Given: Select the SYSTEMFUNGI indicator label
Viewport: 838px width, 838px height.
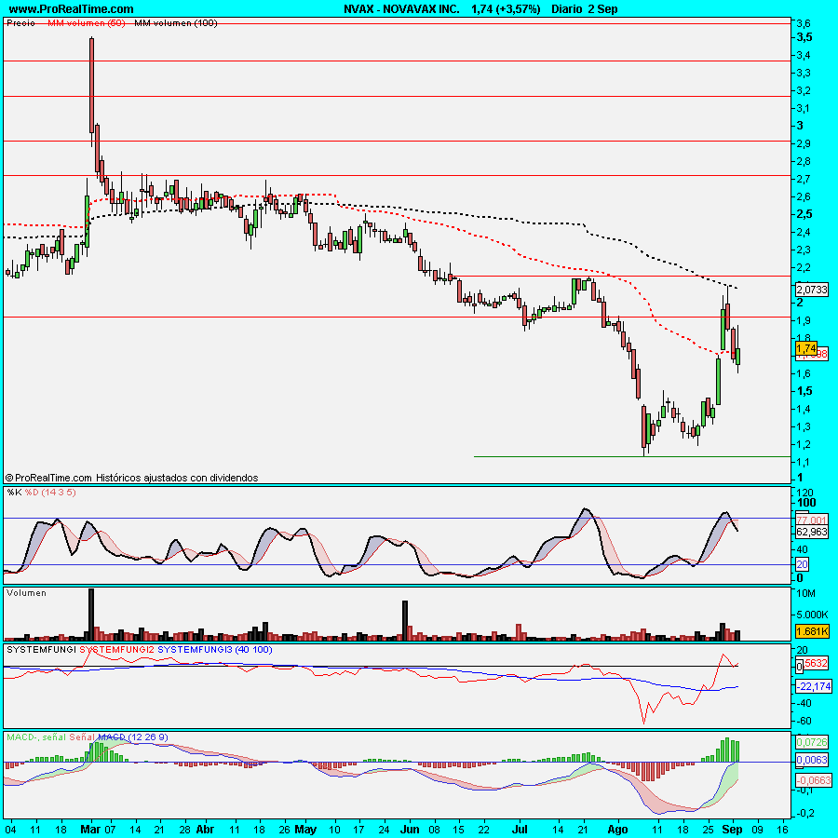Looking at the screenshot, I should (42, 649).
